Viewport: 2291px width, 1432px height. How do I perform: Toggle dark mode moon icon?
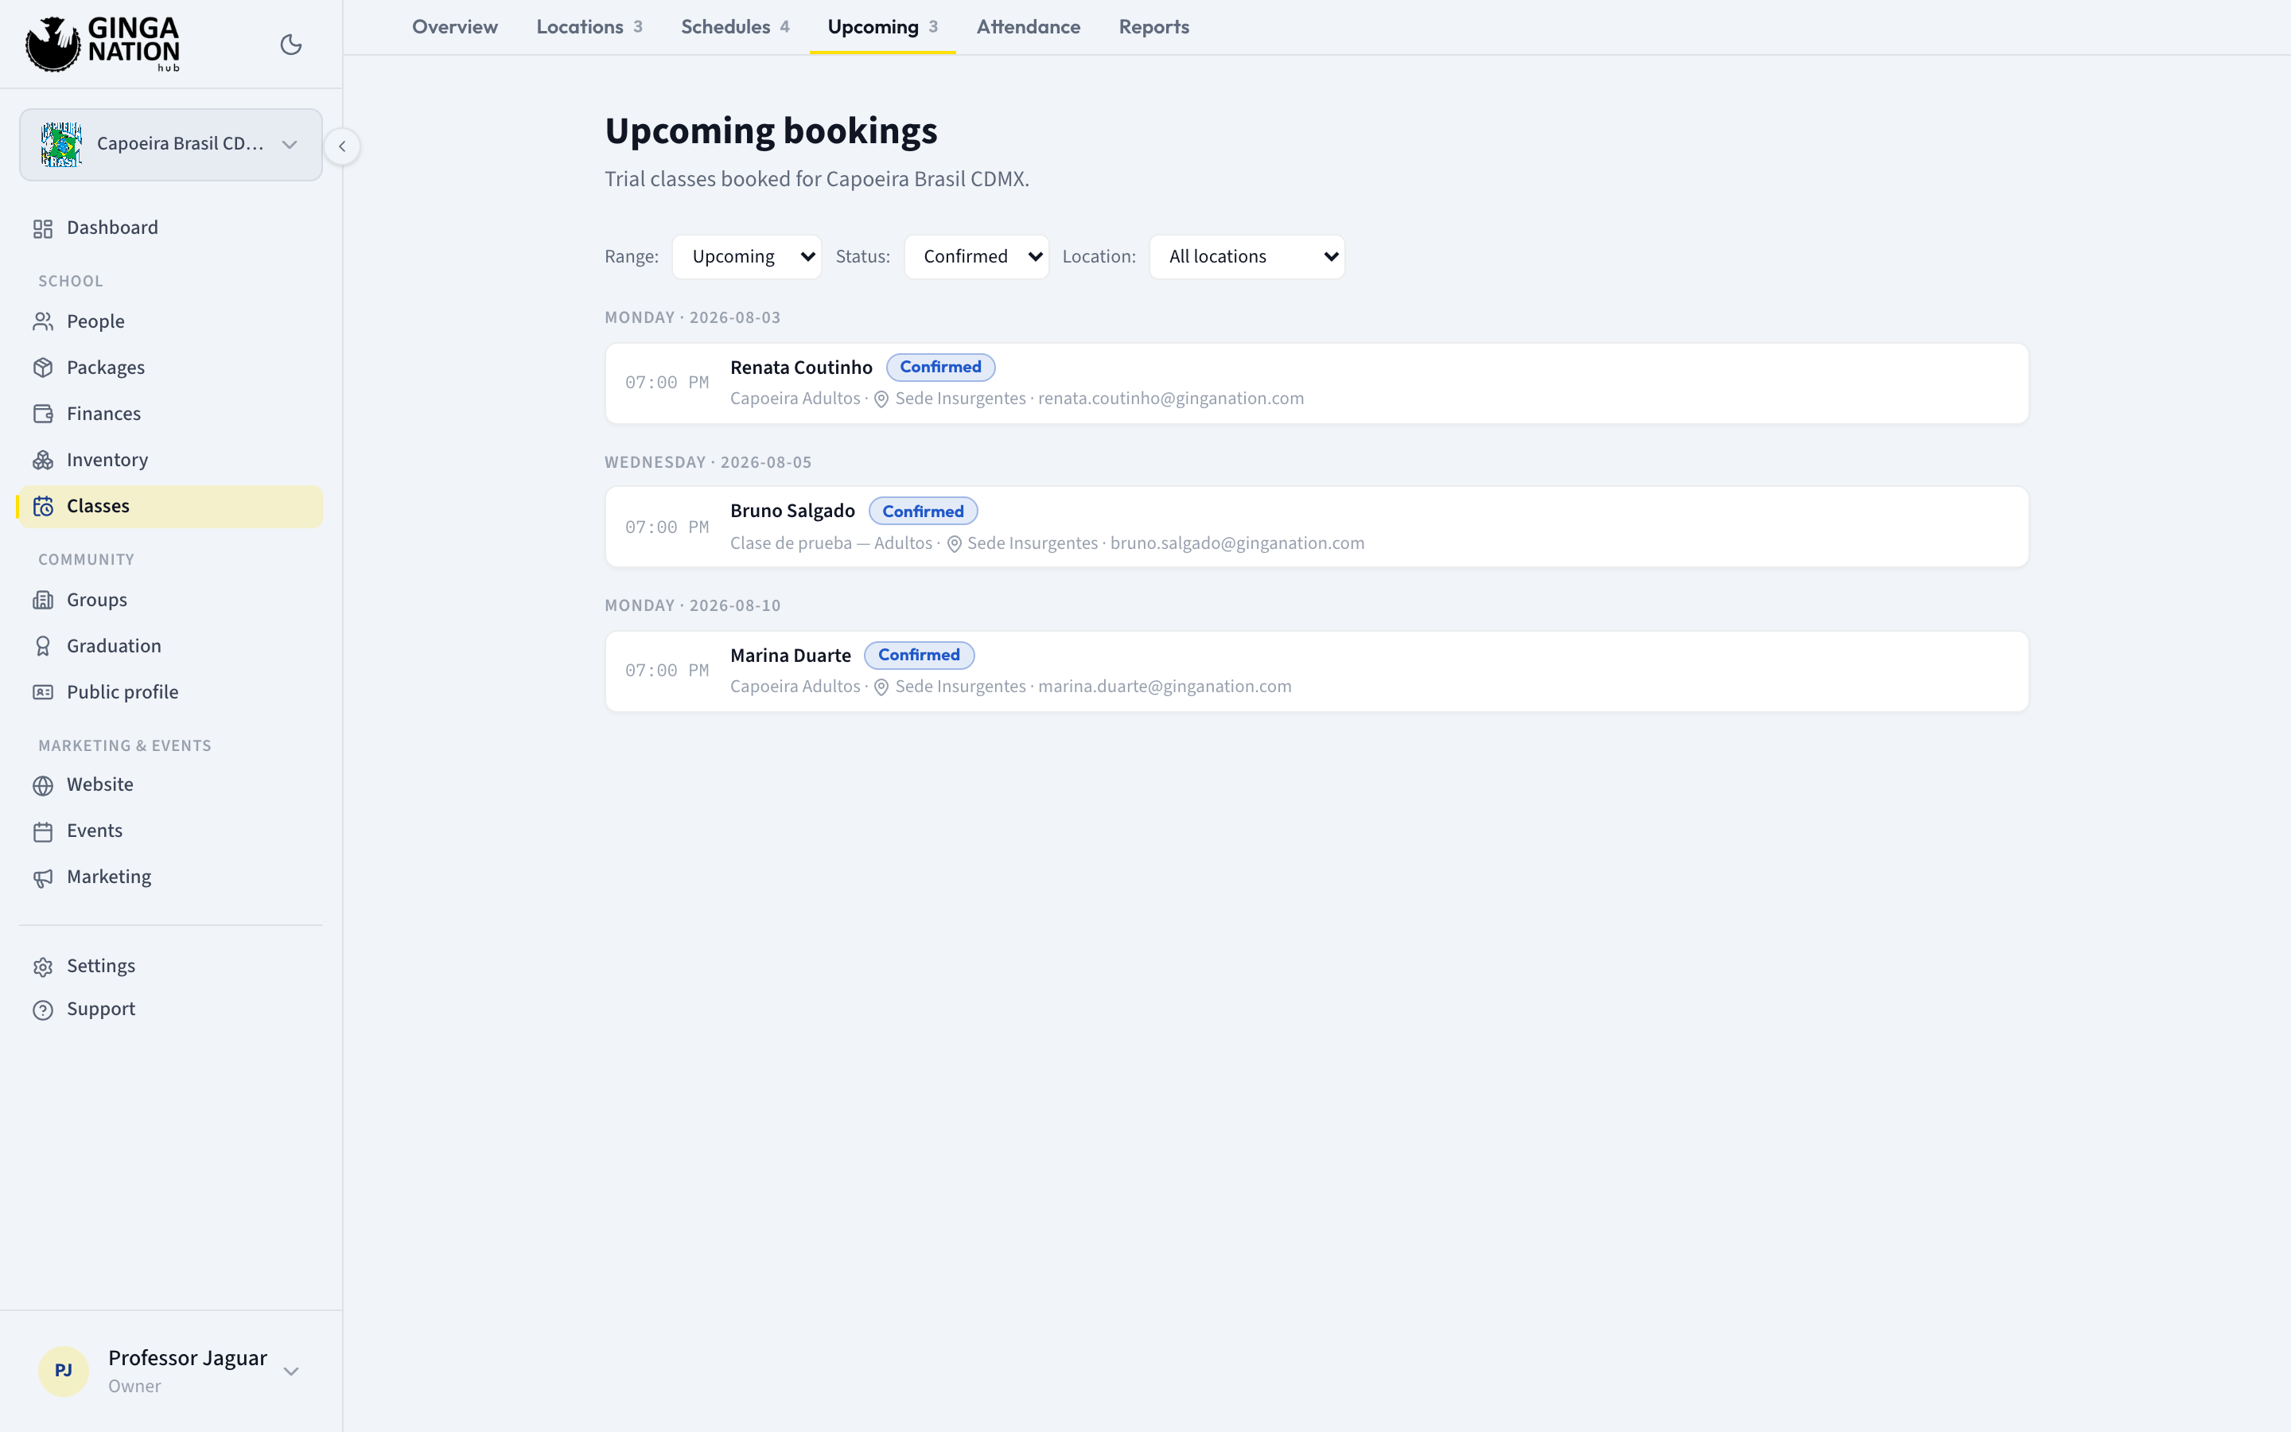coord(290,45)
